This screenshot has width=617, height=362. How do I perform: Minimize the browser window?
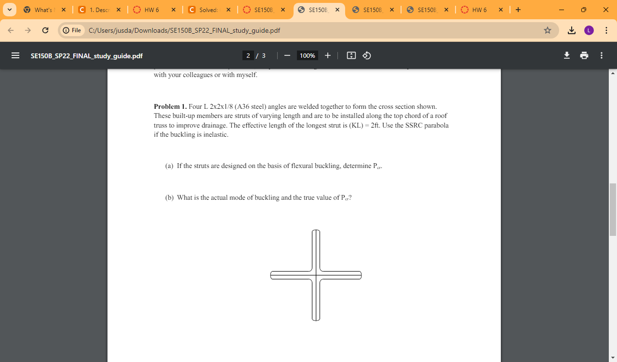click(x=561, y=10)
